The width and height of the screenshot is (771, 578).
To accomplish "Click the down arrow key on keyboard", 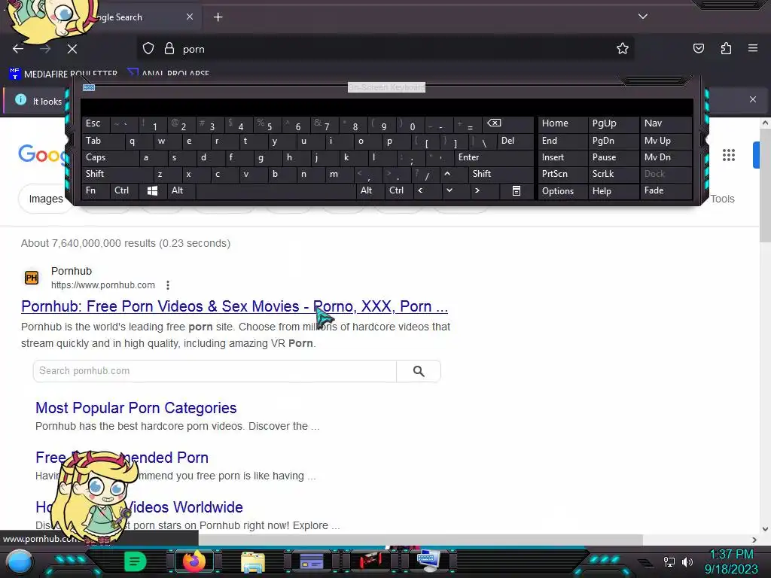I will (x=449, y=190).
